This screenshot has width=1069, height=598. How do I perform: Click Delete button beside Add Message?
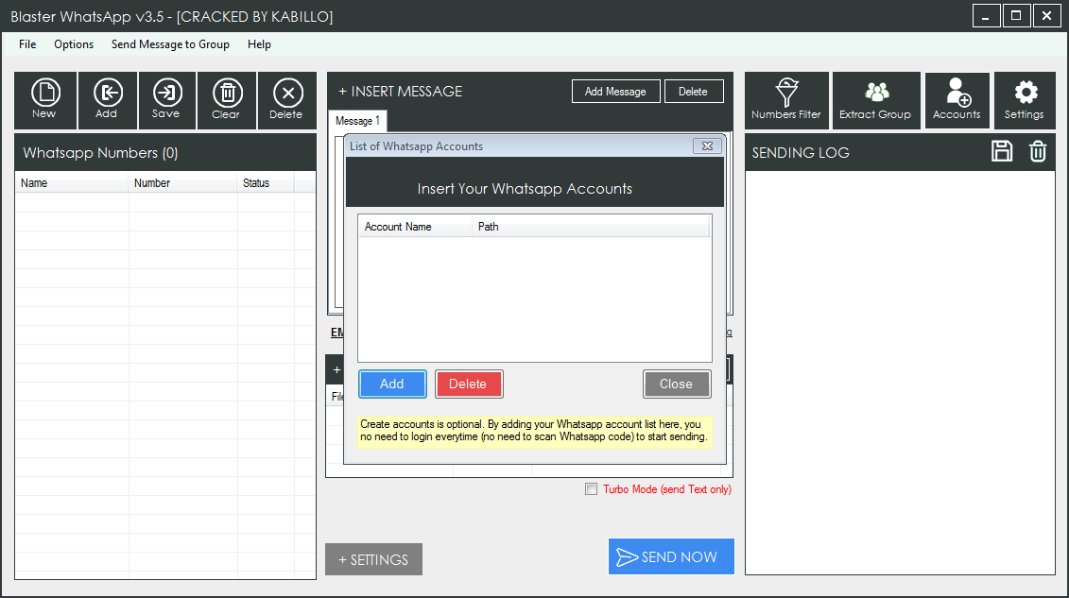pyautogui.click(x=694, y=92)
